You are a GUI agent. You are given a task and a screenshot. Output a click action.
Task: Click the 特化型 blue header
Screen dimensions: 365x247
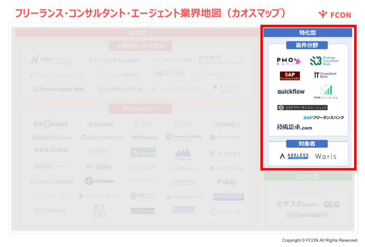coord(308,32)
